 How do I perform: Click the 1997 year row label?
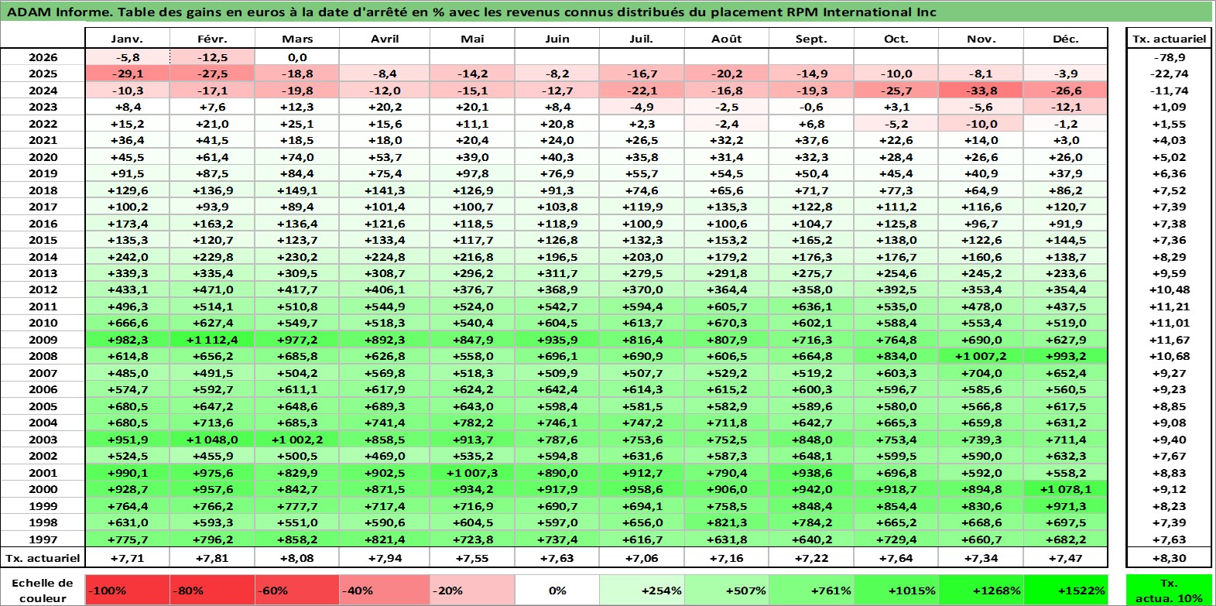pyautogui.click(x=43, y=539)
